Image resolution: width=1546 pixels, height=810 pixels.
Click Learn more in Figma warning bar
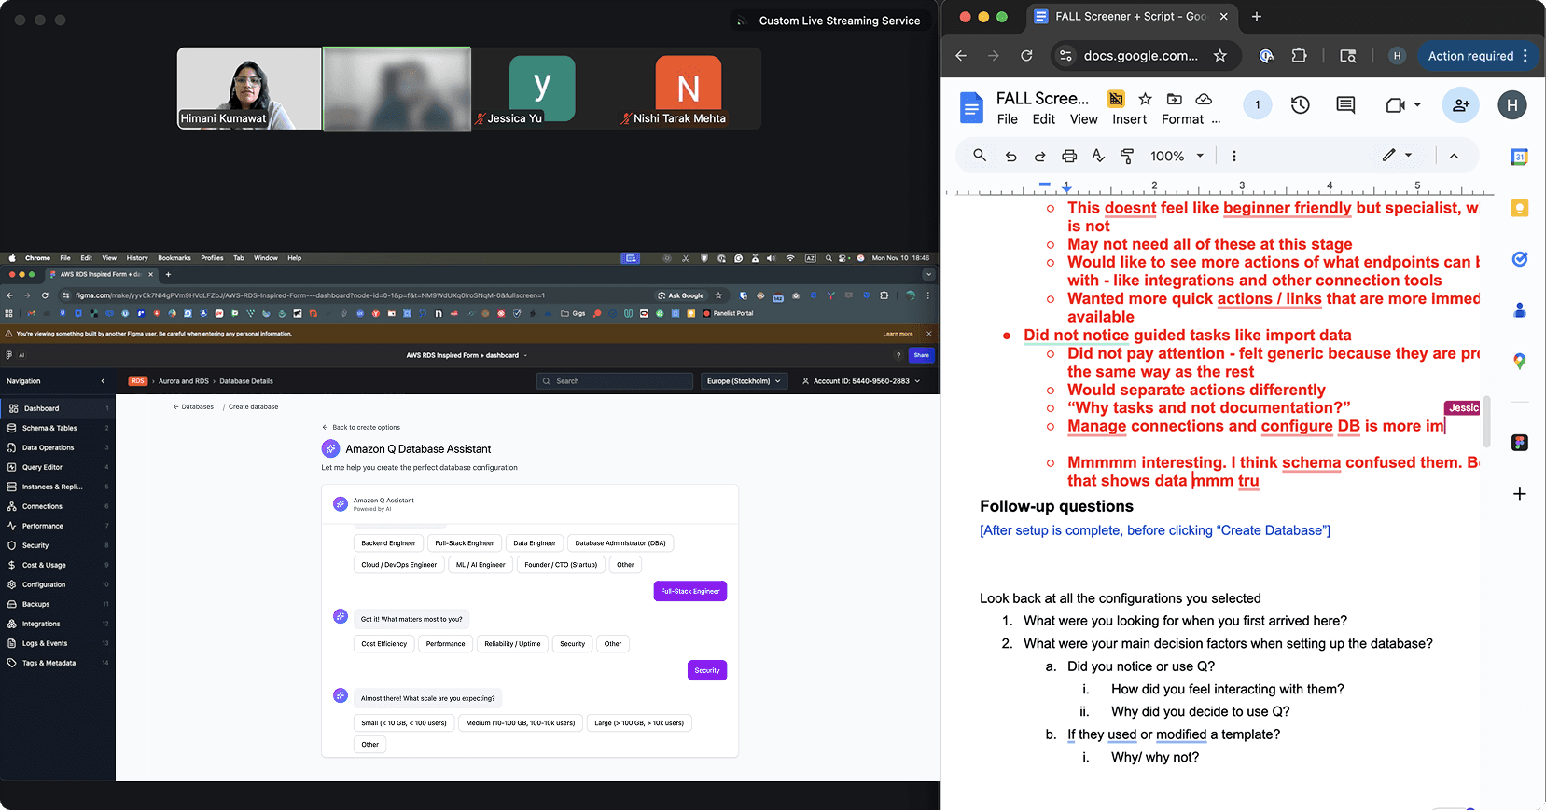click(898, 334)
